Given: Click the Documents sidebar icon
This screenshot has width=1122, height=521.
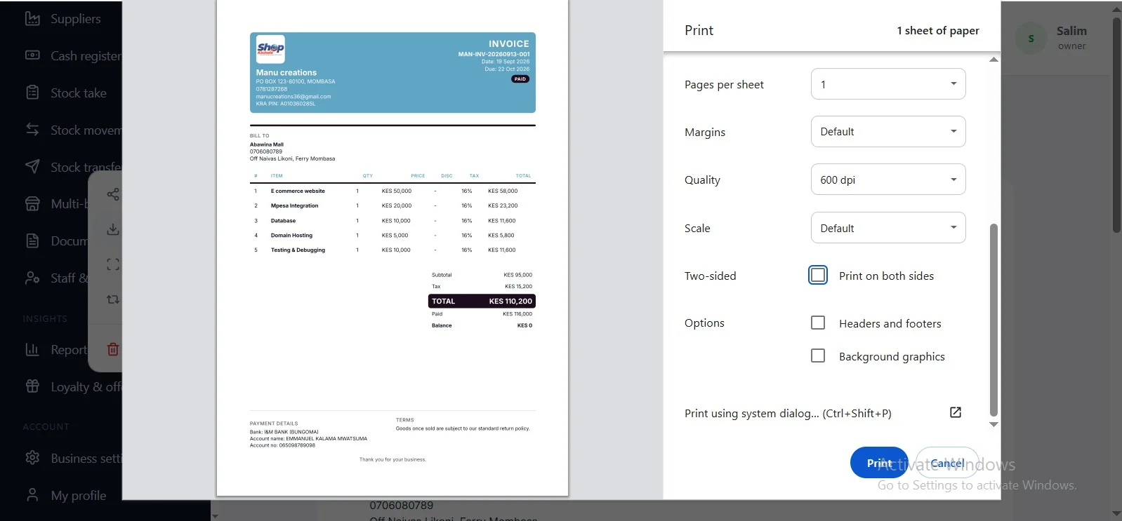Looking at the screenshot, I should 32,241.
